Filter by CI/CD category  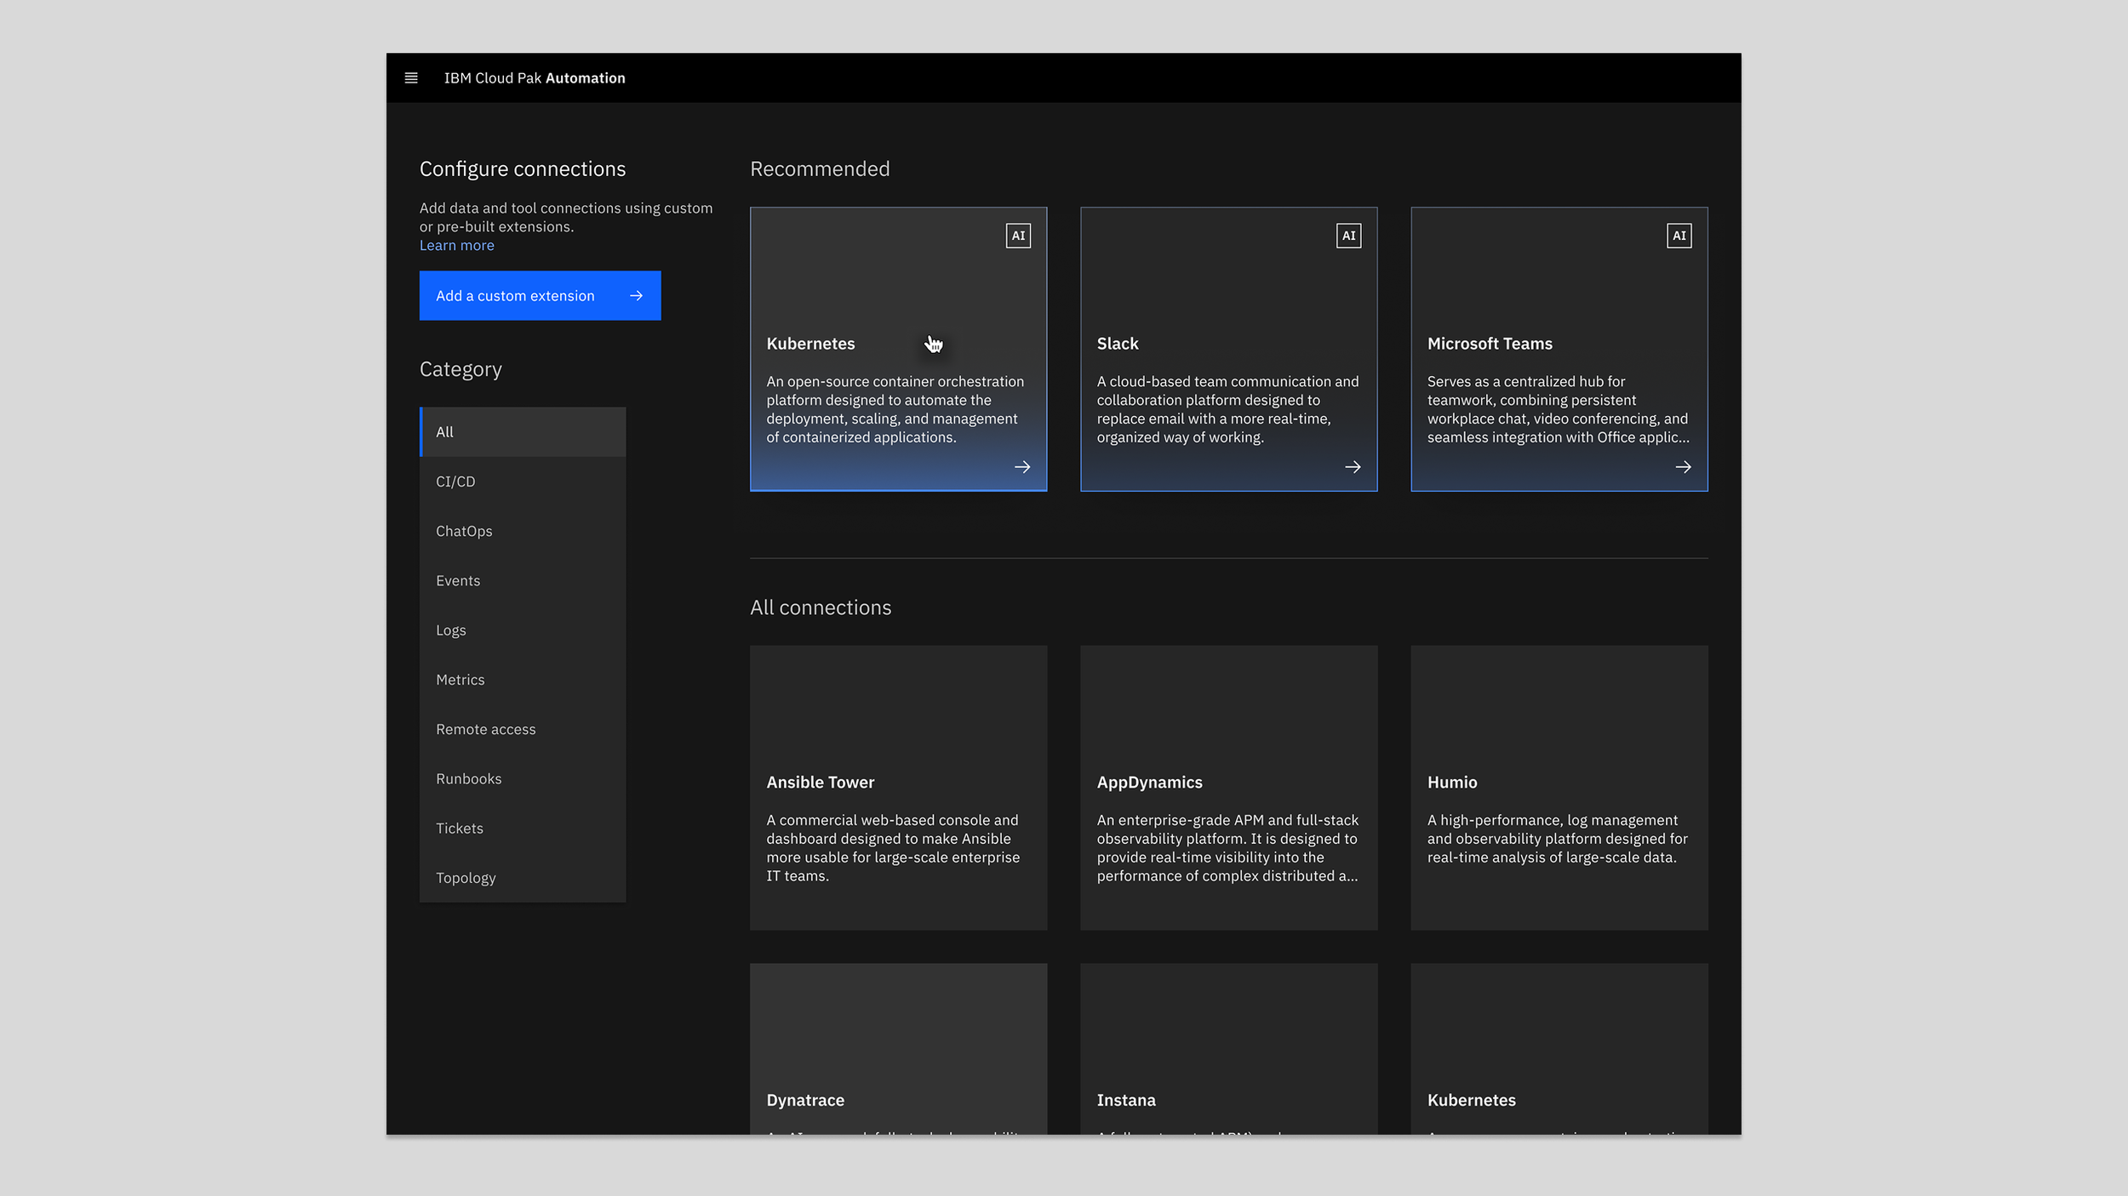click(x=523, y=481)
